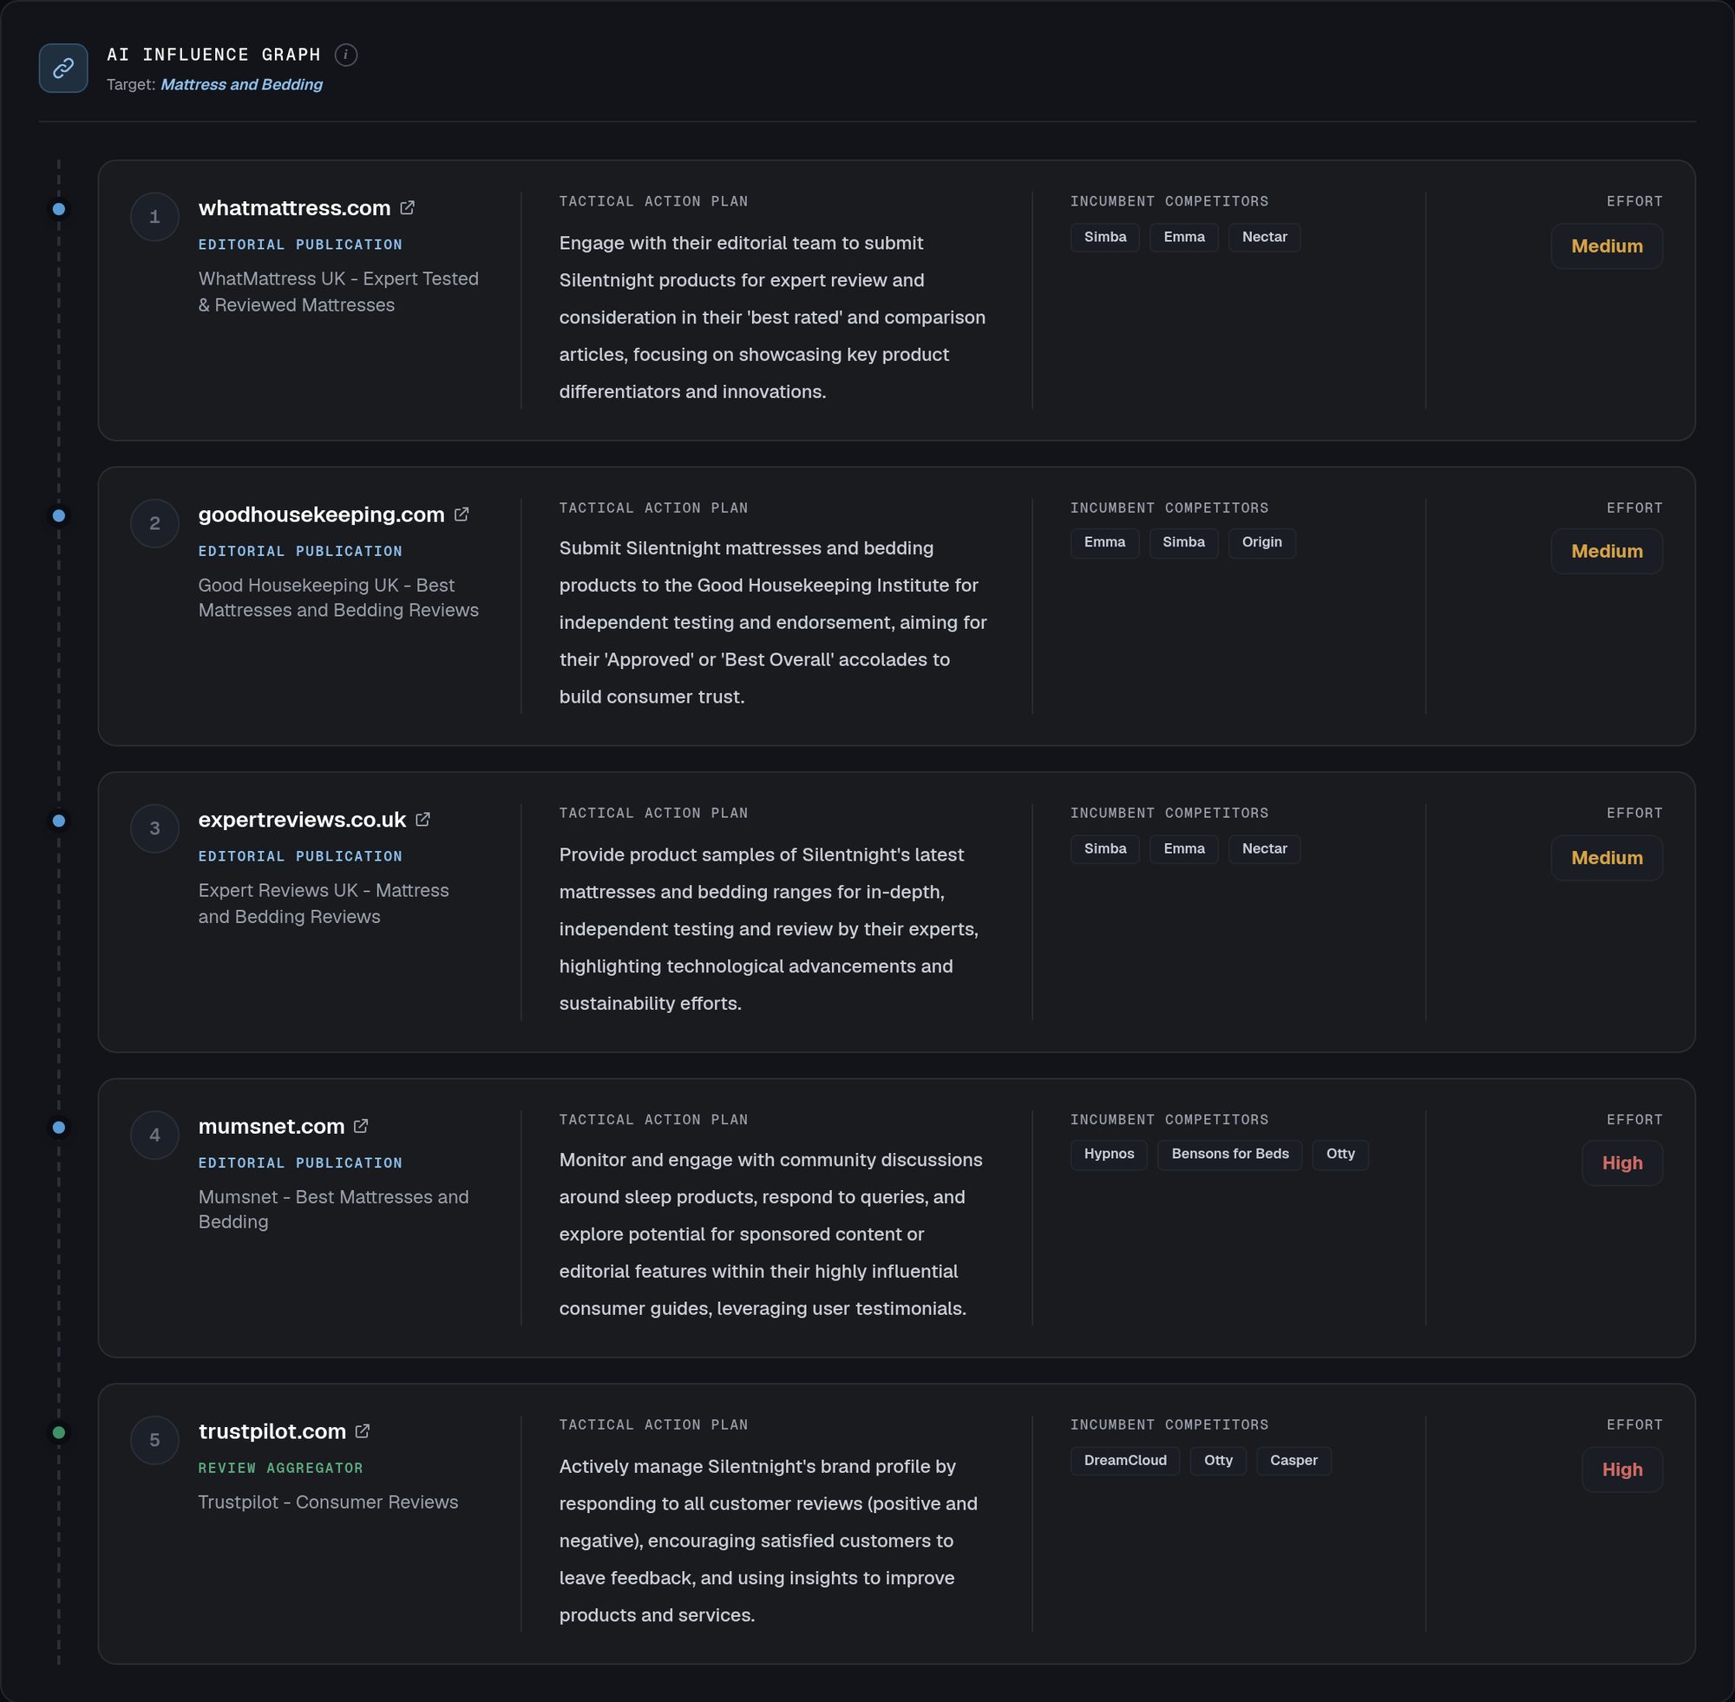Viewport: 1735px width, 1702px height.
Task: Click rank number 4 circle
Action: tap(154, 1136)
